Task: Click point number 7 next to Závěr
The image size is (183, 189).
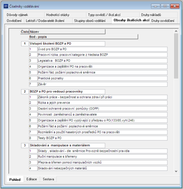Action: coord(33,84)
